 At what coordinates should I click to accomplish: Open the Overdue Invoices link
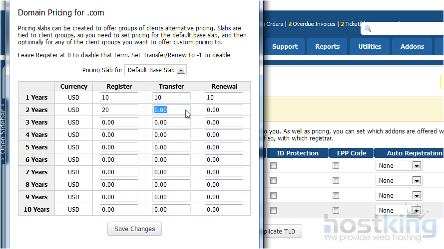(x=314, y=24)
